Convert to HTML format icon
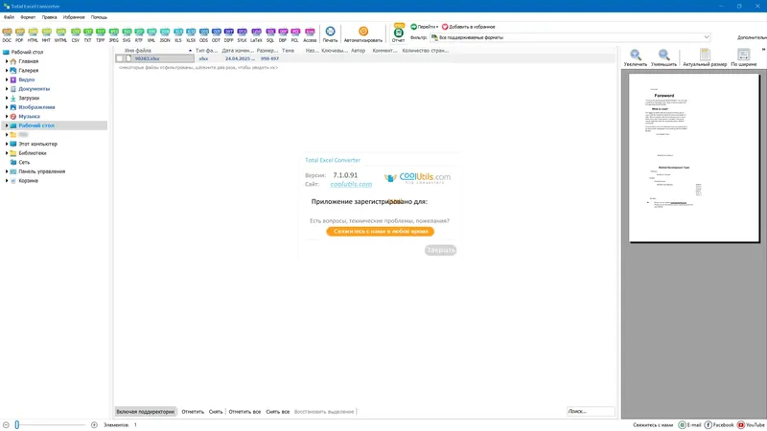The height and width of the screenshot is (431, 767). [x=33, y=34]
